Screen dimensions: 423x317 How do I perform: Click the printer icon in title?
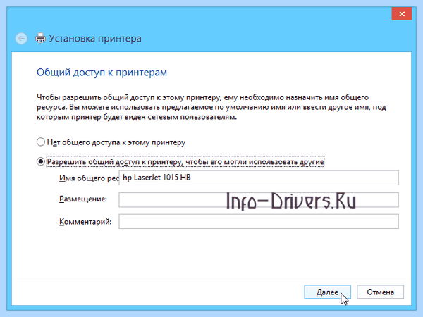click(40, 38)
